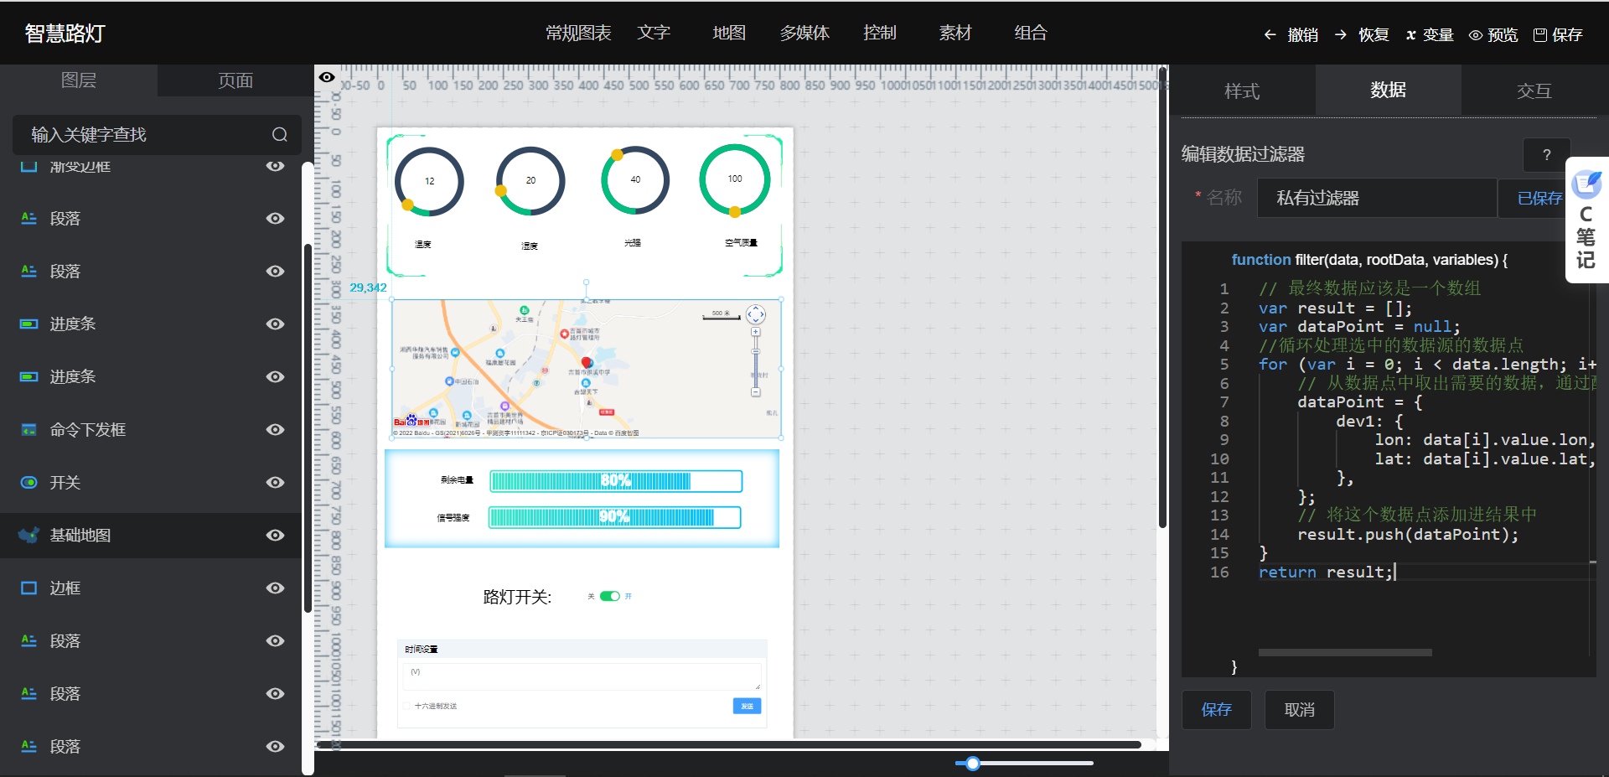Switch to the 样式 tab
The image size is (1609, 777).
click(x=1242, y=91)
